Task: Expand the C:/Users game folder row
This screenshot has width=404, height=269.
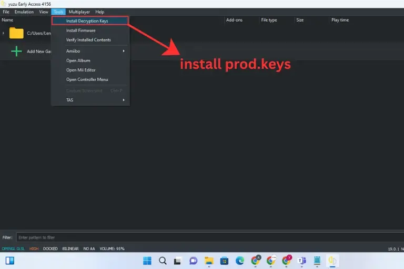Action: pyautogui.click(x=3, y=33)
